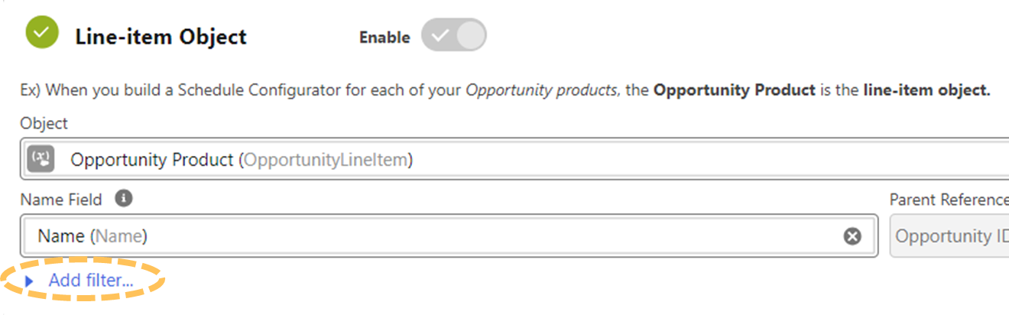Click the Name Field label text
The height and width of the screenshot is (315, 1009).
pos(61,200)
